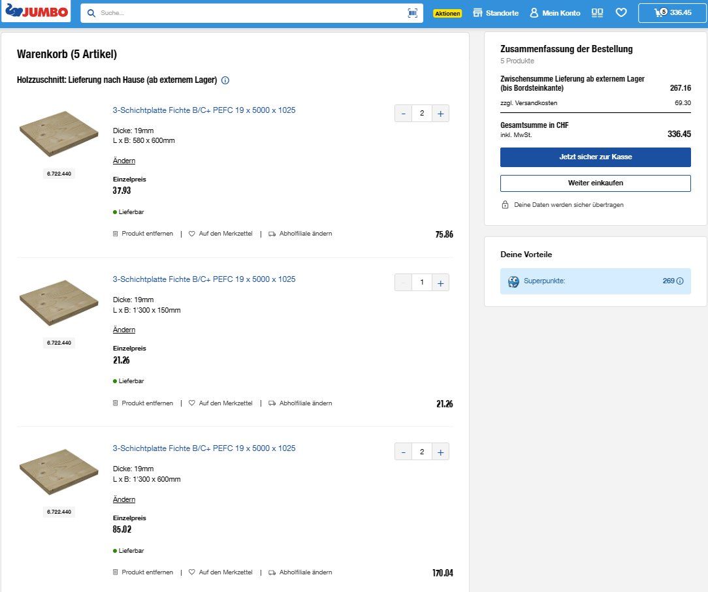This screenshot has width=708, height=592.
Task: Click the JUMBO logo
Action: 36,12
